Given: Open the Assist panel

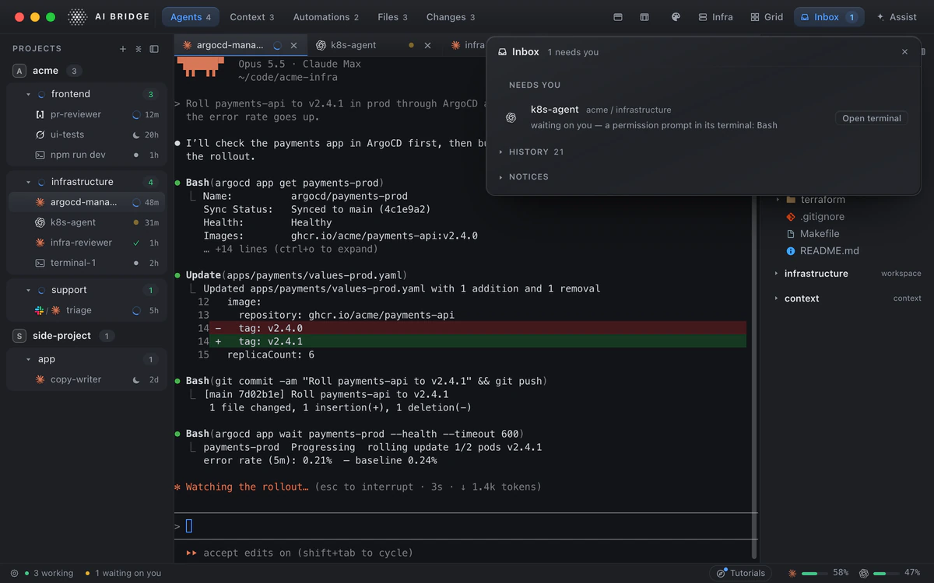Looking at the screenshot, I should point(897,17).
